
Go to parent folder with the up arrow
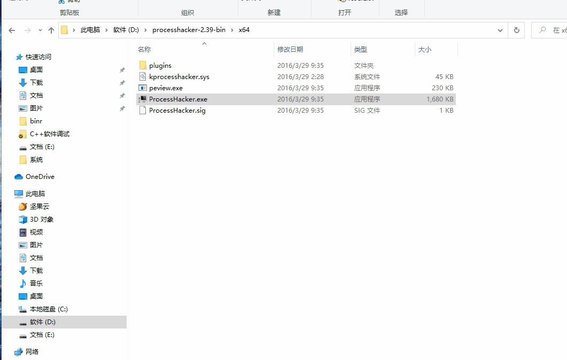[x=51, y=30]
